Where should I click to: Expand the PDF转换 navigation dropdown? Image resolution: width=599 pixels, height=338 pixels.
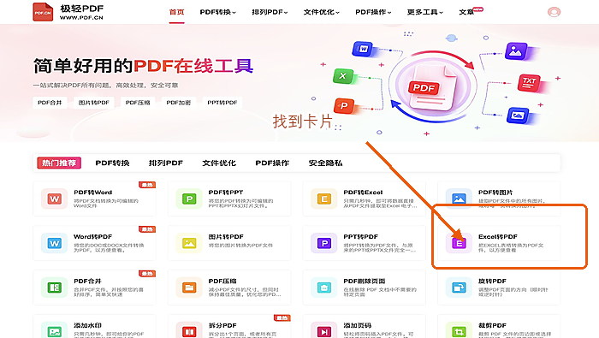click(217, 12)
